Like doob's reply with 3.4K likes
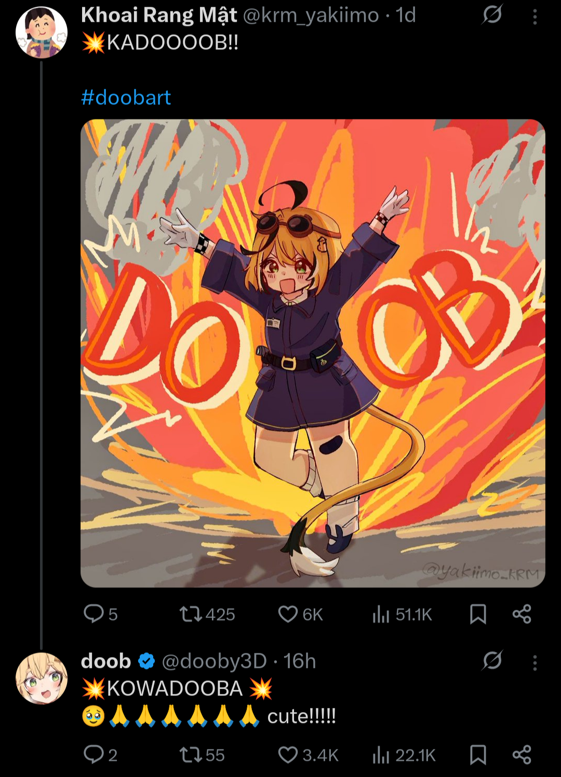 [x=288, y=754]
